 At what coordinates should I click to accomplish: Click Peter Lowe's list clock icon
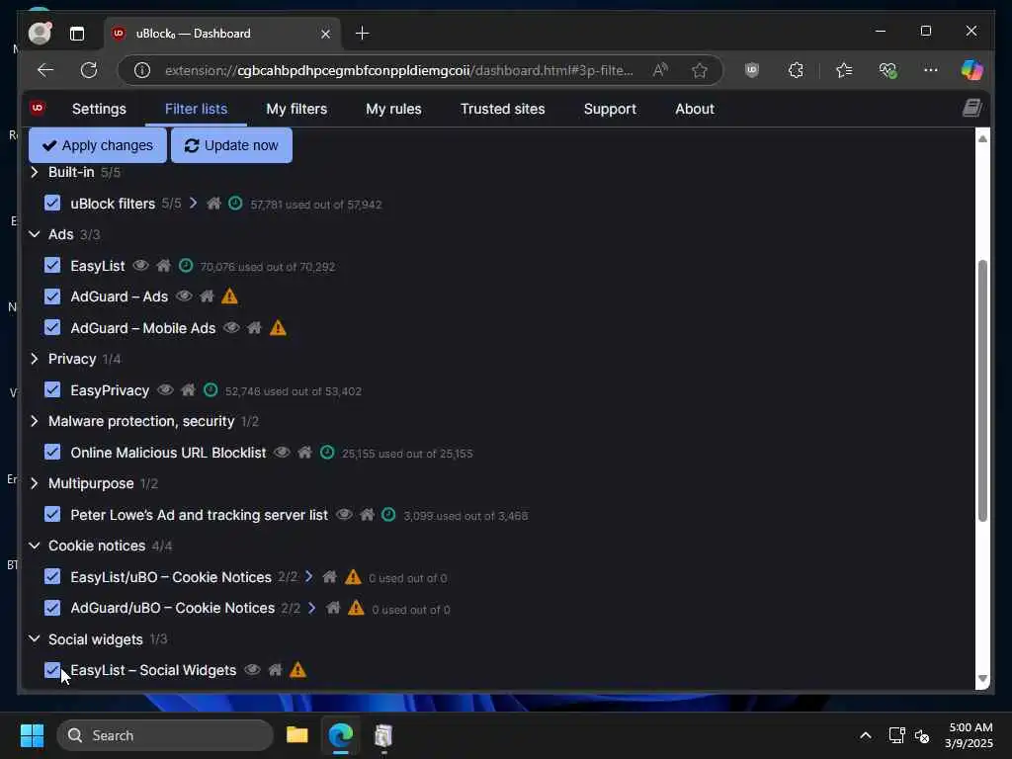[x=388, y=514]
